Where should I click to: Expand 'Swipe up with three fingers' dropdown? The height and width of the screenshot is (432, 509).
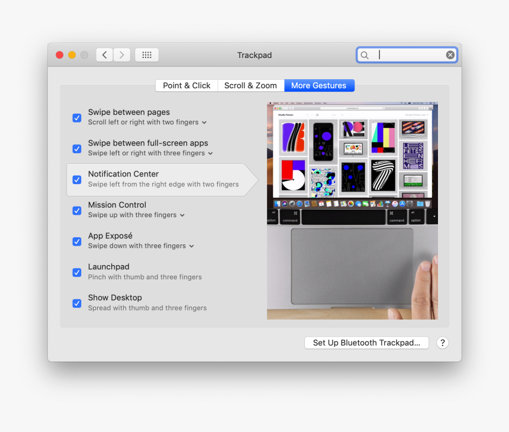click(136, 215)
